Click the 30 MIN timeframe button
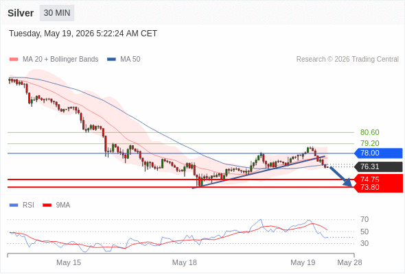Screen dimensions: 405x274 (57, 13)
